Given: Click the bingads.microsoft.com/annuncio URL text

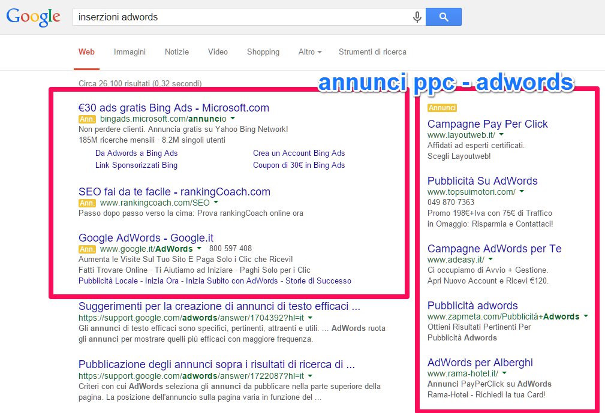Looking at the screenshot, I should [163, 119].
